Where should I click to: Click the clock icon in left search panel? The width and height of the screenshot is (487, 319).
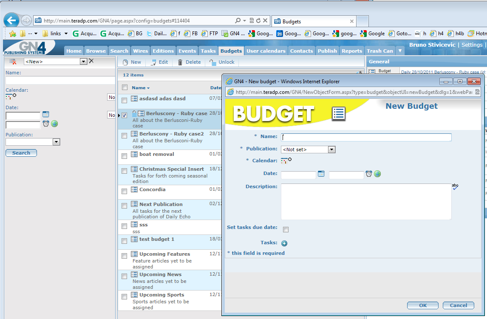45,124
